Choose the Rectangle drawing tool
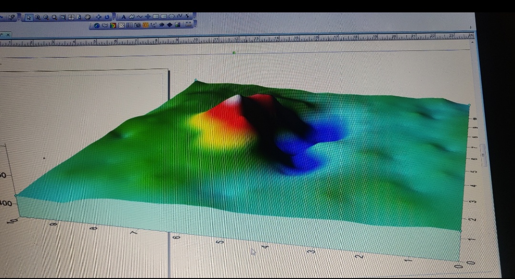The width and height of the screenshot is (515, 279). pyautogui.click(x=156, y=17)
